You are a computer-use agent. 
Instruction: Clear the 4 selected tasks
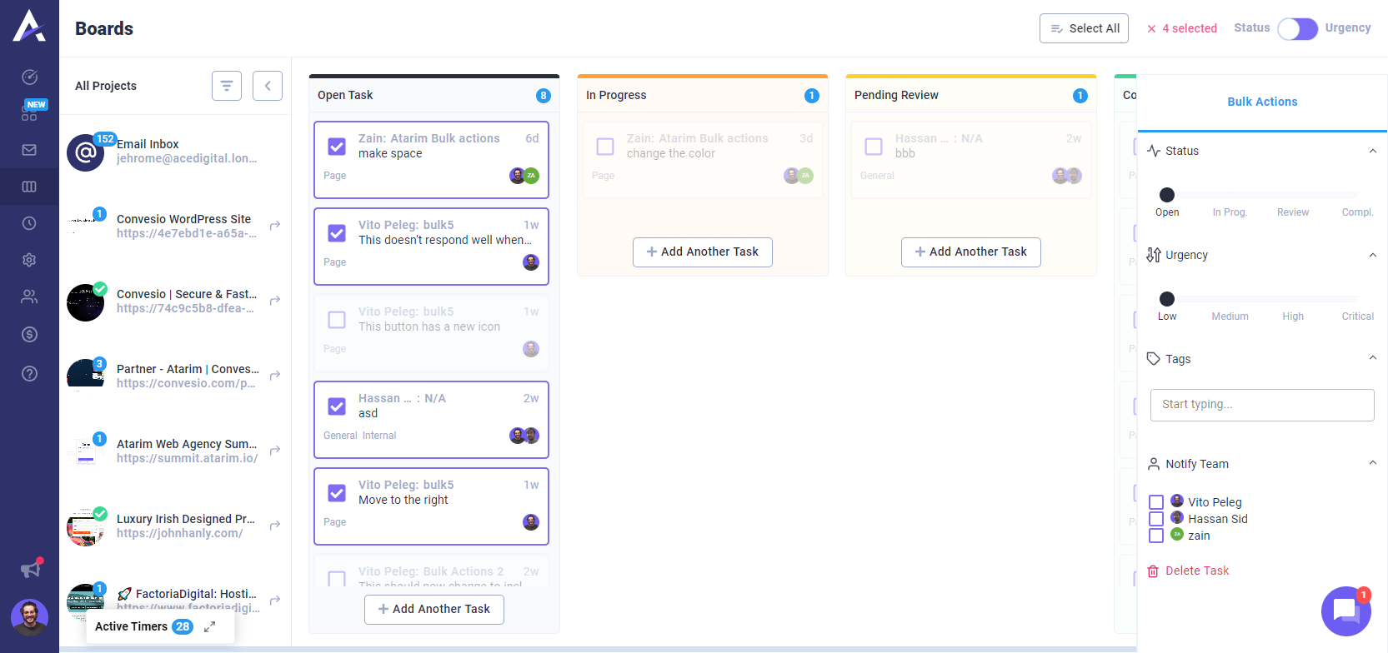1151,28
